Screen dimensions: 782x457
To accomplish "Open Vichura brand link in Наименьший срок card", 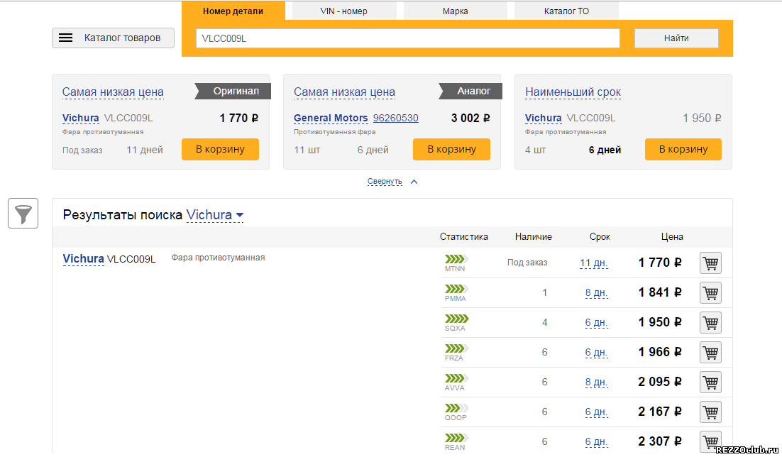I will tap(543, 119).
